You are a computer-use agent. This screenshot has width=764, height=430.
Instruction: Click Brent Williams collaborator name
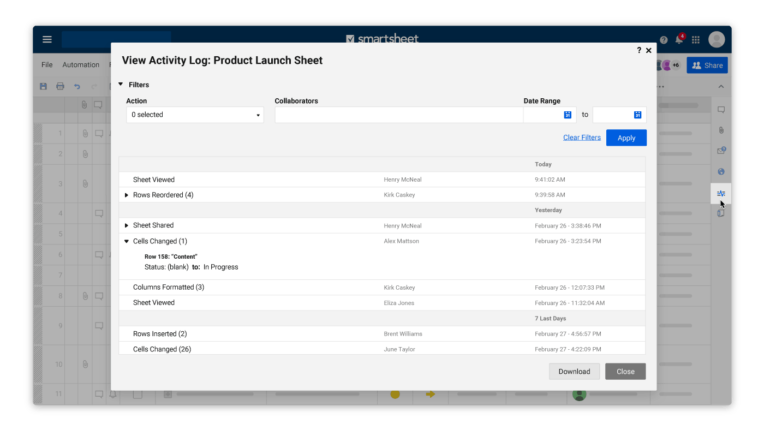403,333
